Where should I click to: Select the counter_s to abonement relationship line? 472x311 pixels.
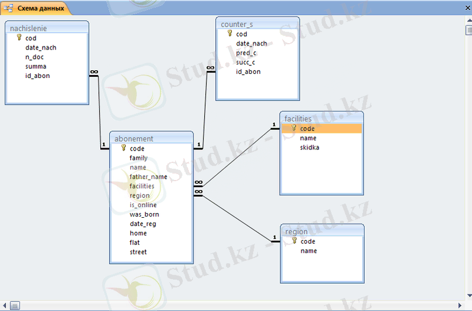pos(205,110)
